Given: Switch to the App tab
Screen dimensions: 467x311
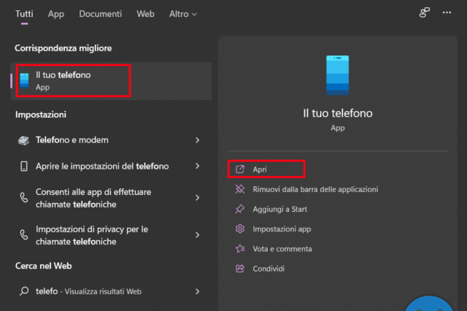Looking at the screenshot, I should point(56,14).
